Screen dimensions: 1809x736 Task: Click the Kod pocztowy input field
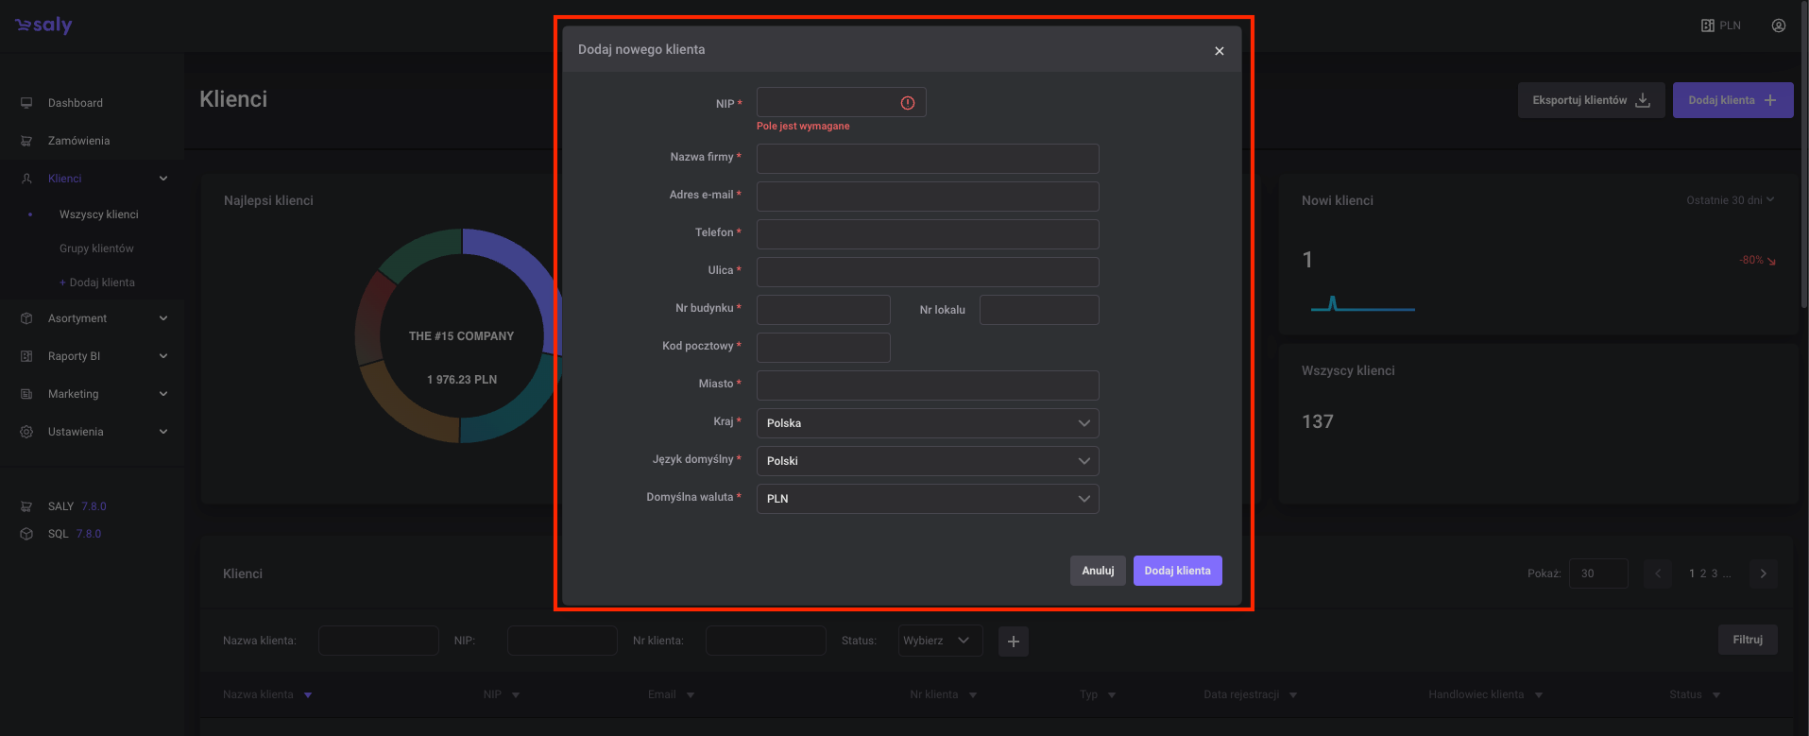tap(823, 348)
